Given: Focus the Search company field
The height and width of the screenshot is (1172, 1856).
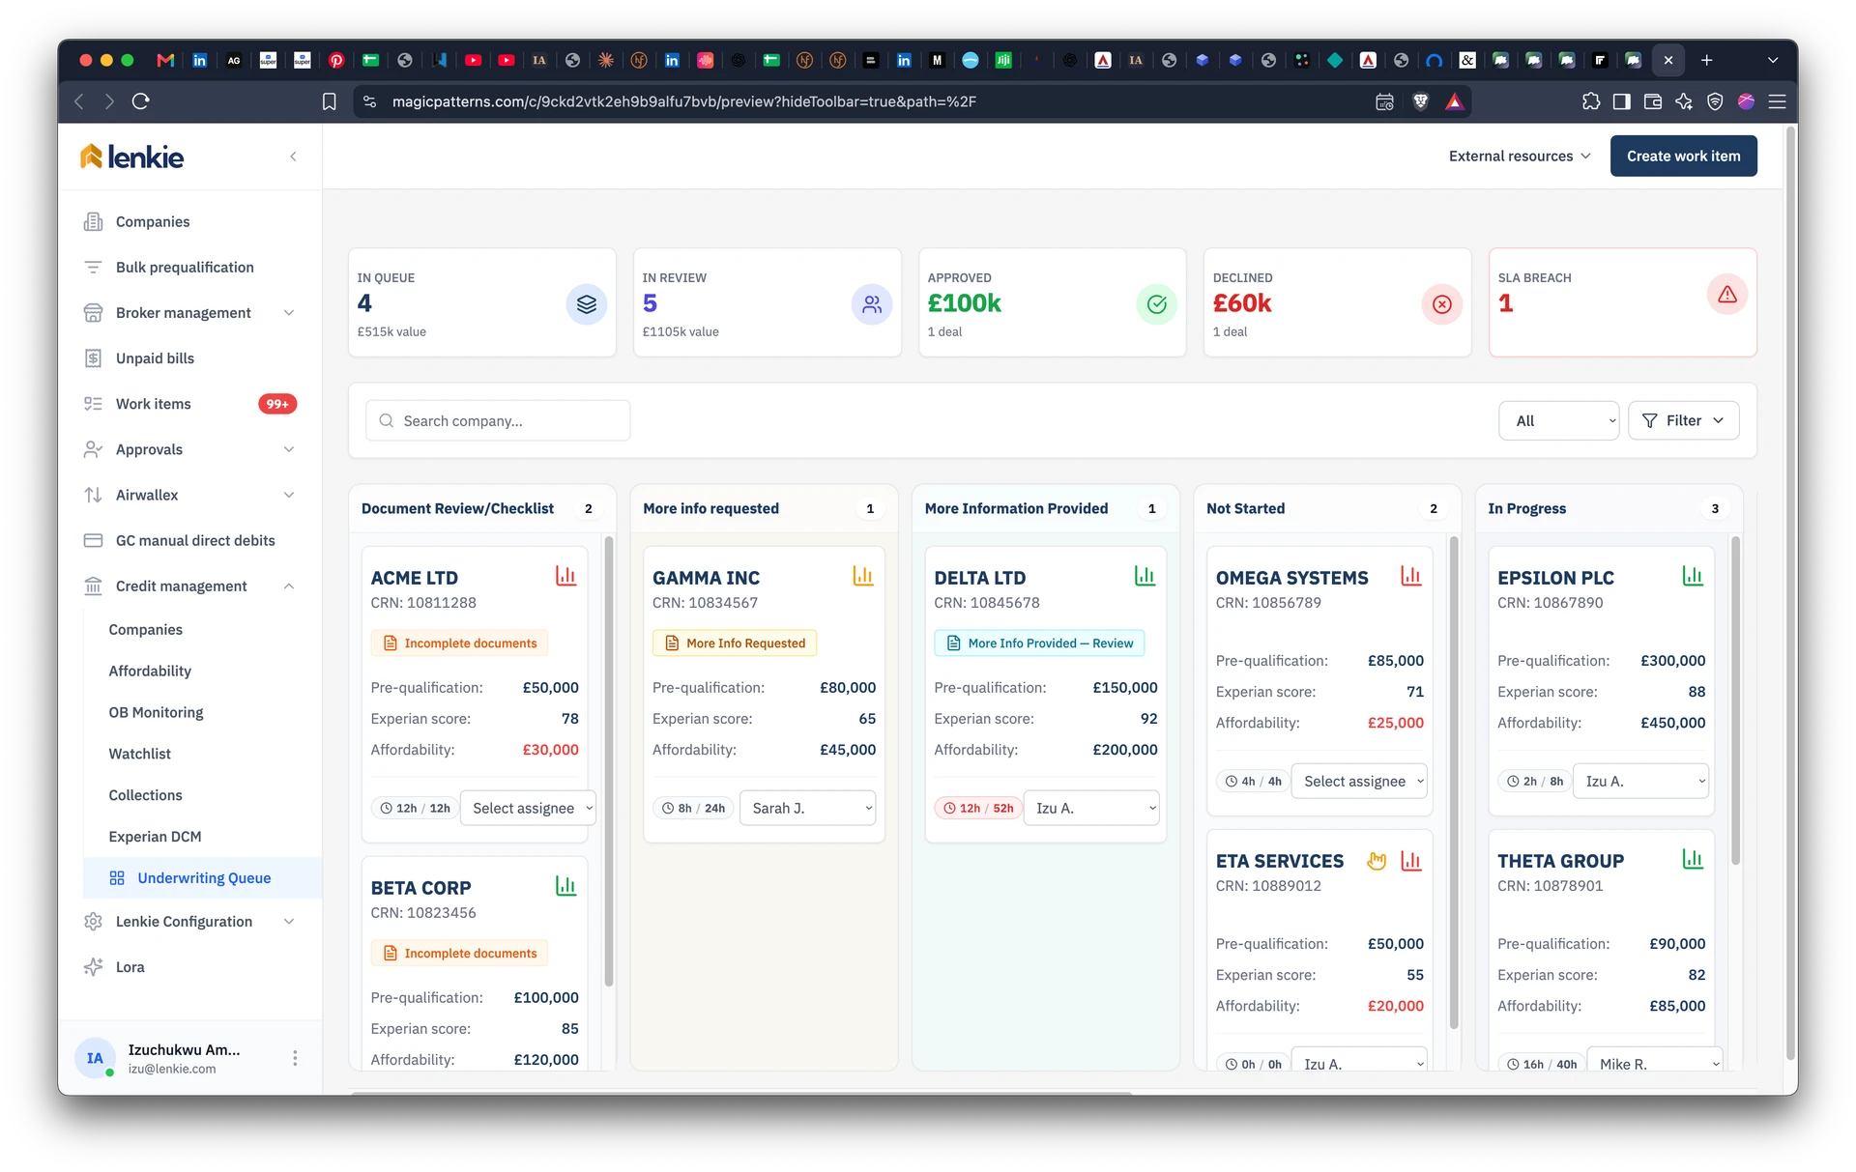Looking at the screenshot, I should tap(498, 421).
